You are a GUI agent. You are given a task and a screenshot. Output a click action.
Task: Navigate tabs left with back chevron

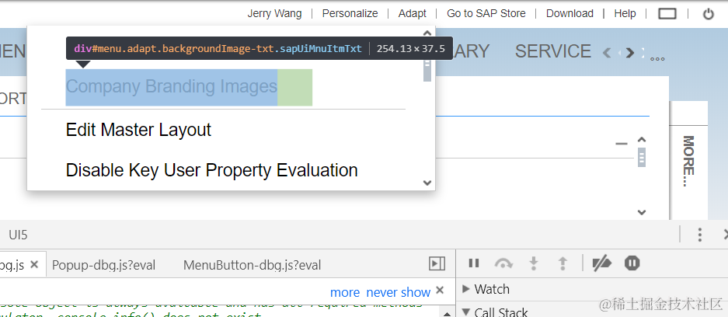click(606, 53)
